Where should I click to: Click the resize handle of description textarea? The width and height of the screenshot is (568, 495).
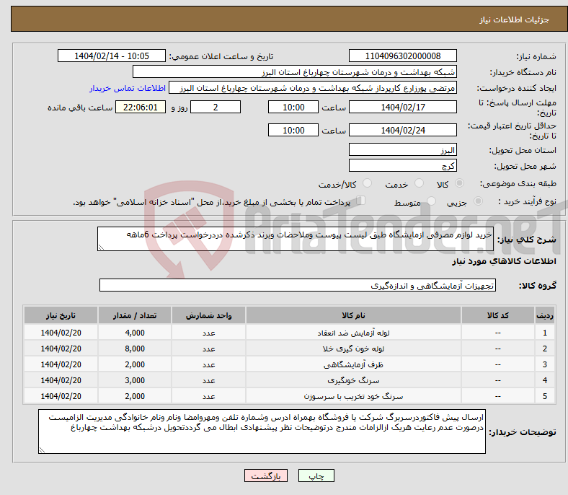click(x=101, y=247)
